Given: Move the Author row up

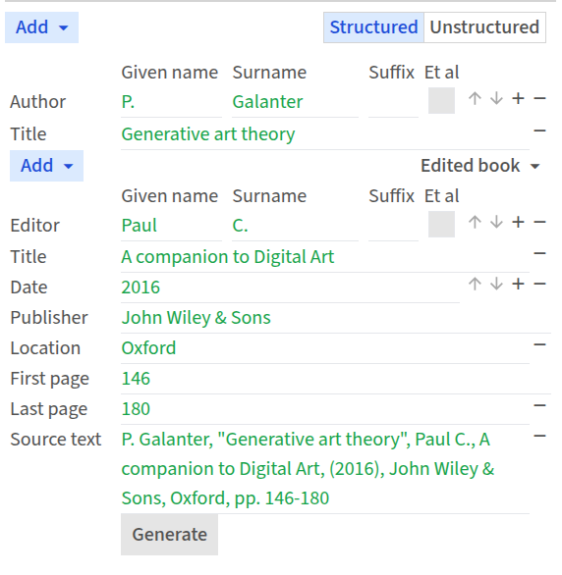Looking at the screenshot, I should click(x=475, y=99).
